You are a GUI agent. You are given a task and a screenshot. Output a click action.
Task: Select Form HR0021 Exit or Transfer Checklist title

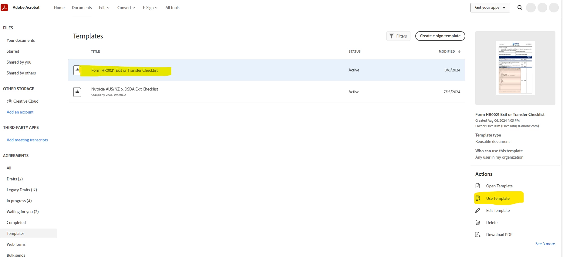pyautogui.click(x=124, y=70)
